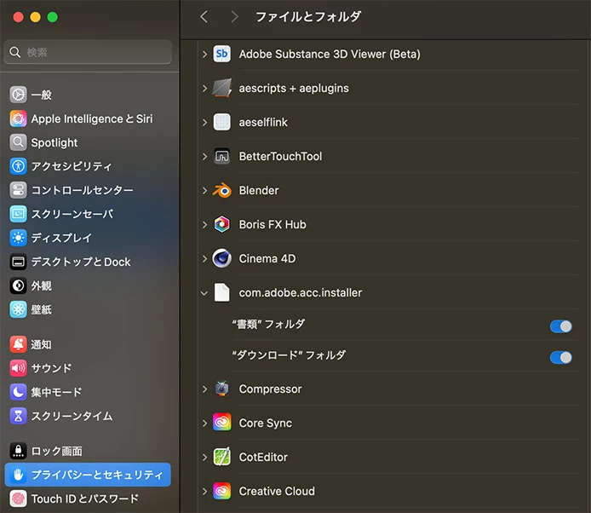Click the 外観 appearance icon
591x513 pixels.
point(18,285)
